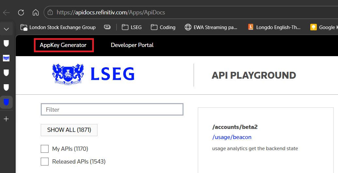Image resolution: width=338 pixels, height=173 pixels.
Task: Switch to the first shield sidebar tab
Action: [x=6, y=43]
